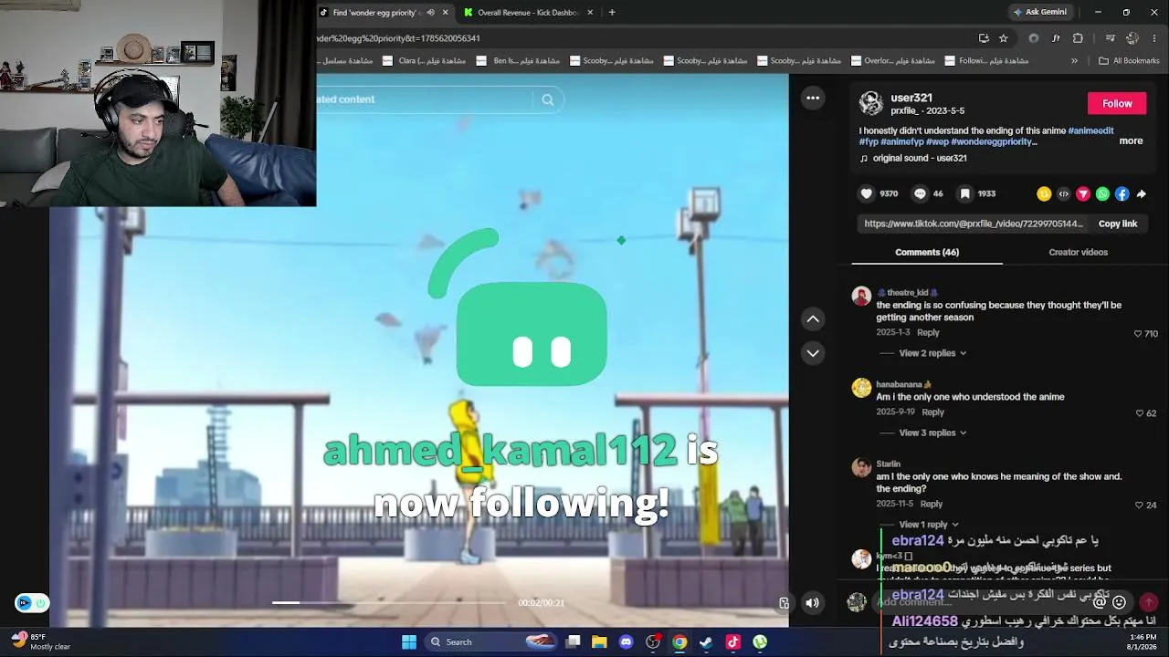Mute the video with the speaker icon
The image size is (1169, 657).
(812, 602)
